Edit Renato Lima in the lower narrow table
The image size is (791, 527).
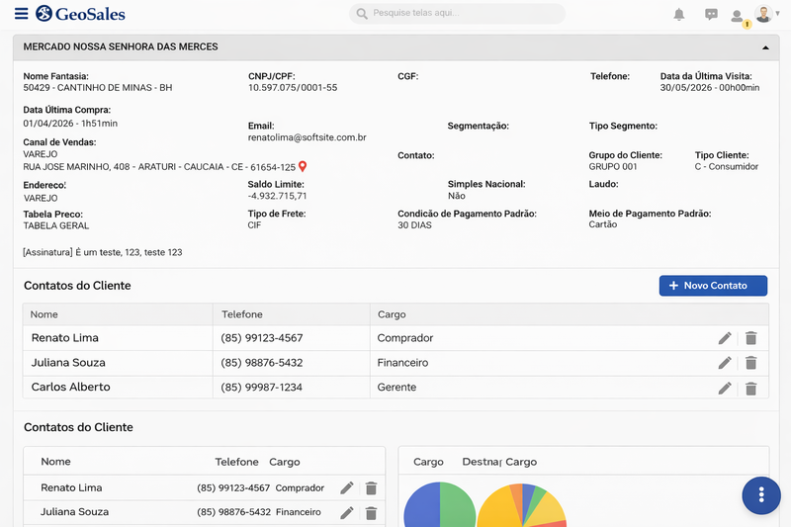pos(347,487)
